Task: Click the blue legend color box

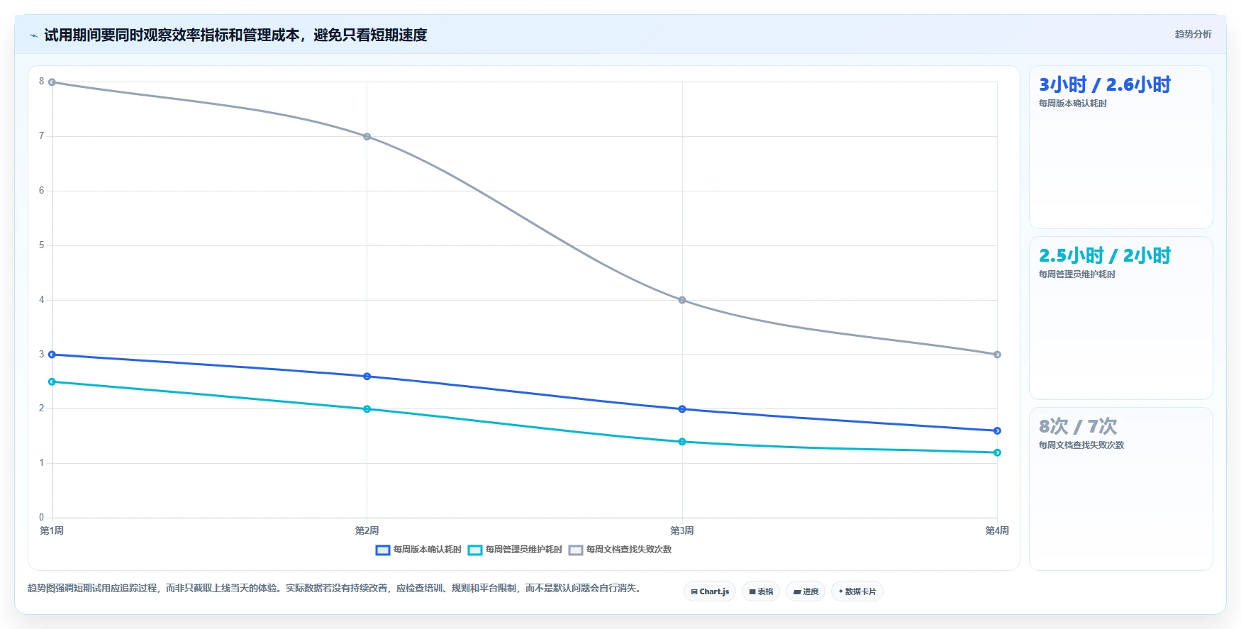Action: tap(383, 550)
